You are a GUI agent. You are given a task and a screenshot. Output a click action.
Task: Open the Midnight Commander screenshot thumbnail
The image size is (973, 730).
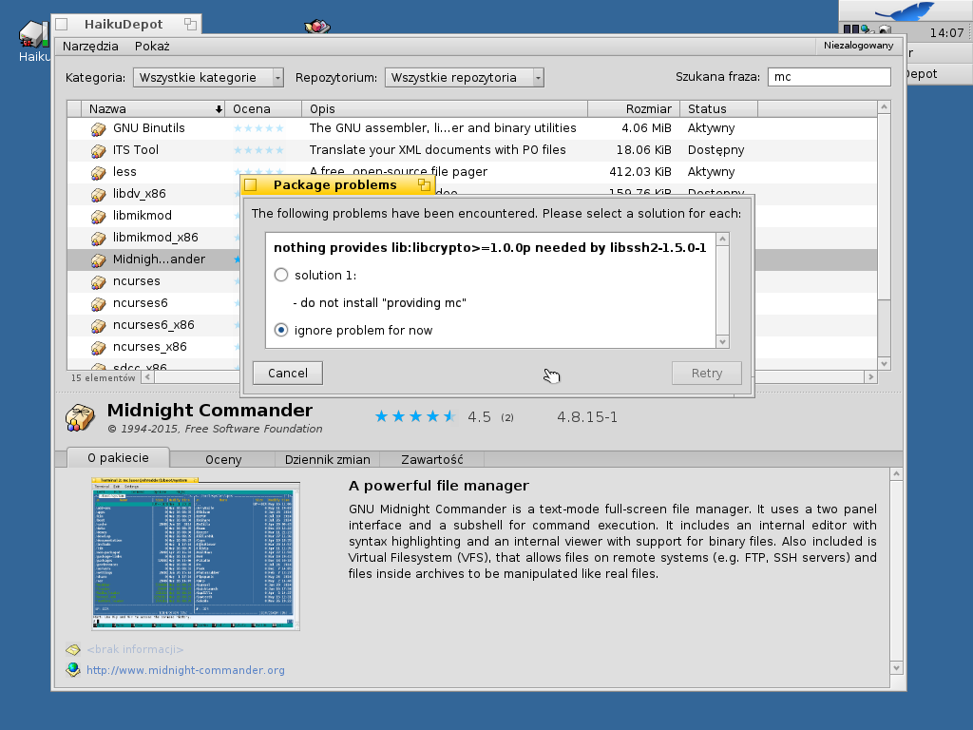coord(196,554)
